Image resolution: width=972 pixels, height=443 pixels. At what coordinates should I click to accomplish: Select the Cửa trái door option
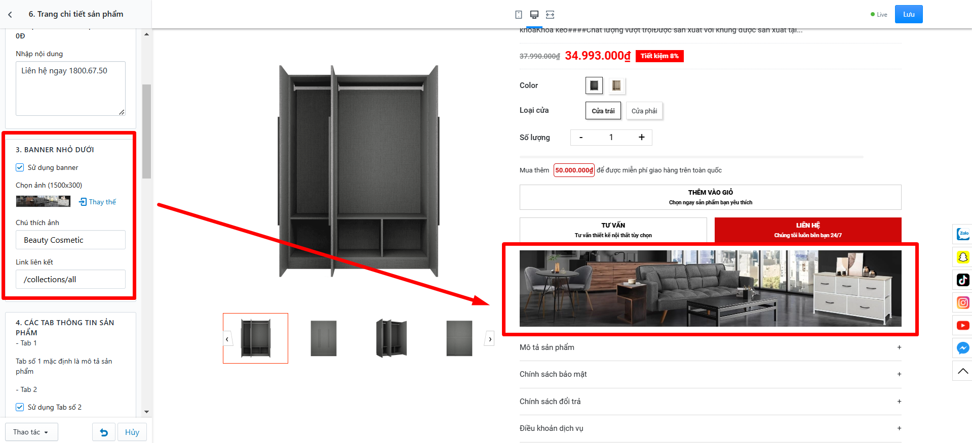click(x=603, y=111)
